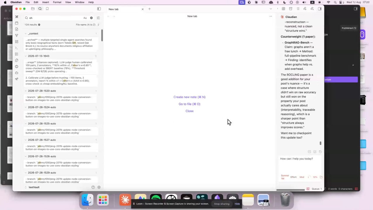The image size is (373, 210).
Task: Click the crossed-tools ribbon icon above the calendar
Action: point(17,17)
